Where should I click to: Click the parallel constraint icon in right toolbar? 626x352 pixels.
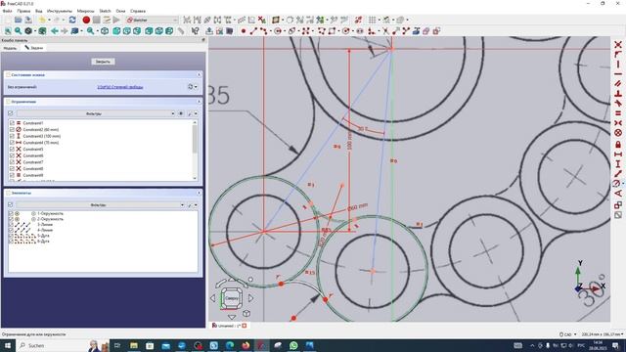pos(617,84)
